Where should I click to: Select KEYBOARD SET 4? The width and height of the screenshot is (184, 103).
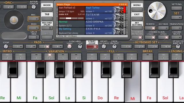pyautogui.click(x=166, y=46)
